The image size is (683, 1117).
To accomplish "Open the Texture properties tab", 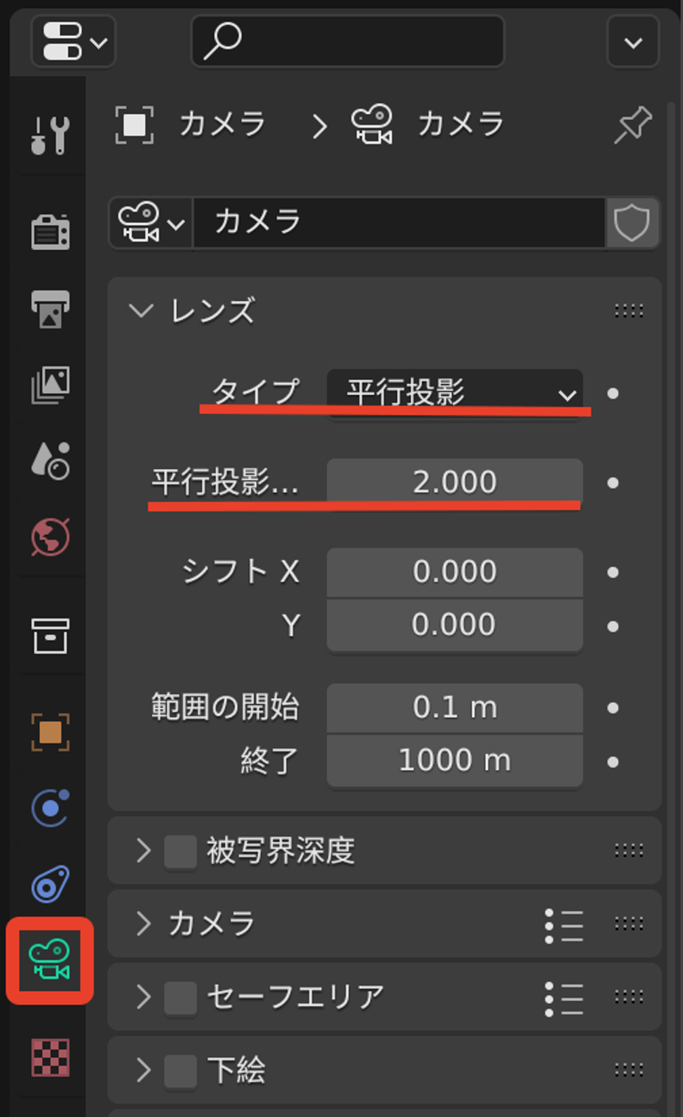I will [x=50, y=1058].
